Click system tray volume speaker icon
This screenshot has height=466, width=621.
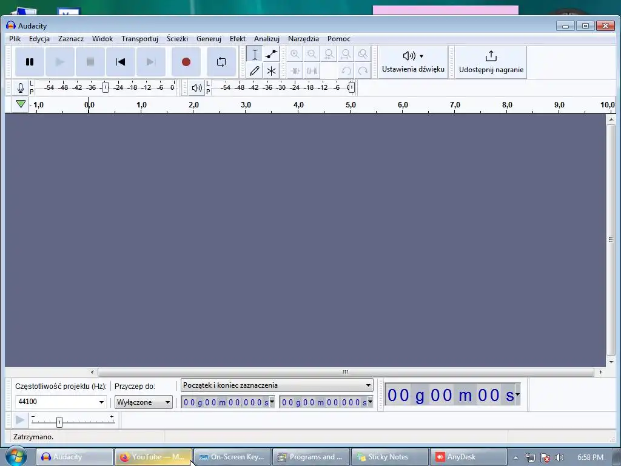click(559, 458)
